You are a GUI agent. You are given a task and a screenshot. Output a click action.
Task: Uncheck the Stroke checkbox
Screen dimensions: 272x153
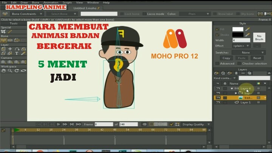[217, 35]
